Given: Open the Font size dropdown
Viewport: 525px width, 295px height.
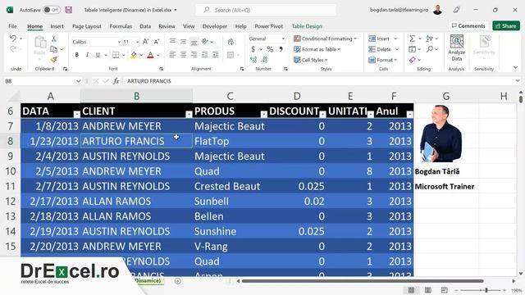Looking at the screenshot, I should 137,42.
